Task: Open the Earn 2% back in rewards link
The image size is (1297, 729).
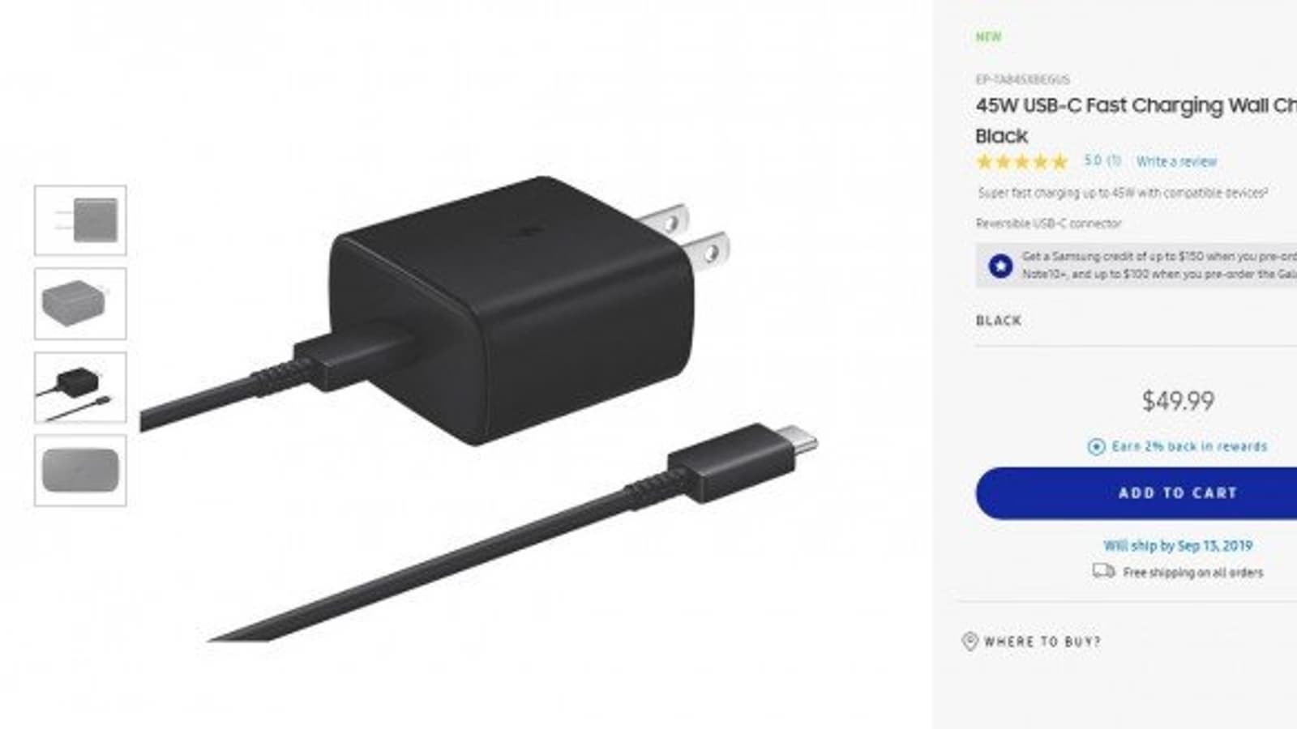Action: tap(1189, 446)
